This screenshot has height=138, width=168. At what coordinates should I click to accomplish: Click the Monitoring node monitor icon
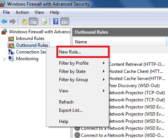point(11,59)
